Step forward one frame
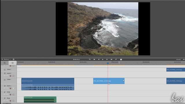The image size is (185, 104). [x=107, y=60]
